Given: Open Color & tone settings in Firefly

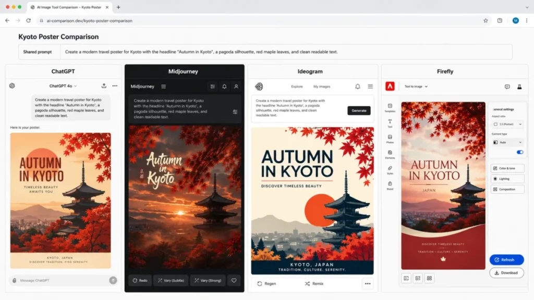Looking at the screenshot, I should pos(507,168).
